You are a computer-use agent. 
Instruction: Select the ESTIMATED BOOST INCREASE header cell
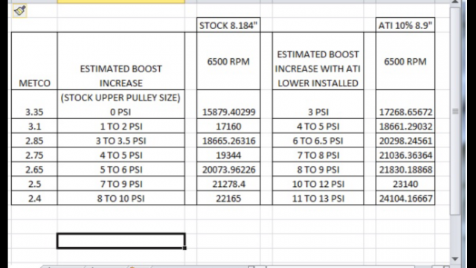coord(120,61)
